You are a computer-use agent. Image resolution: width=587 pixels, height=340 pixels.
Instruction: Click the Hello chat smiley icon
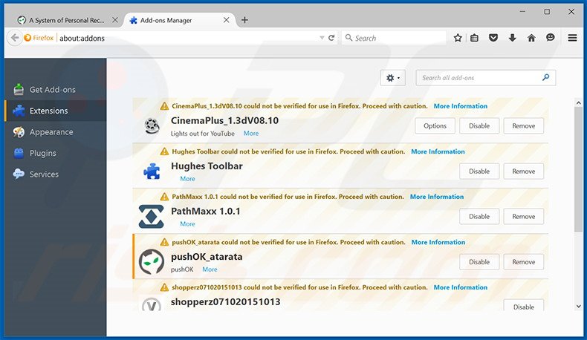coord(551,37)
